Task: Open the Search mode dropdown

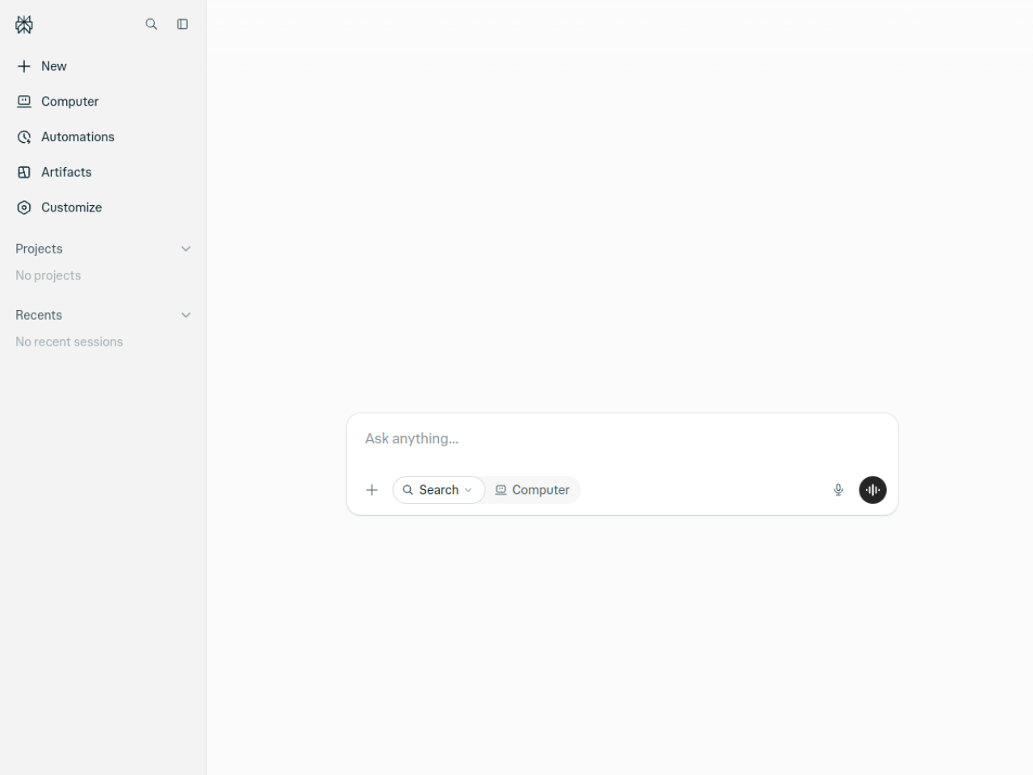Action: [x=438, y=490]
